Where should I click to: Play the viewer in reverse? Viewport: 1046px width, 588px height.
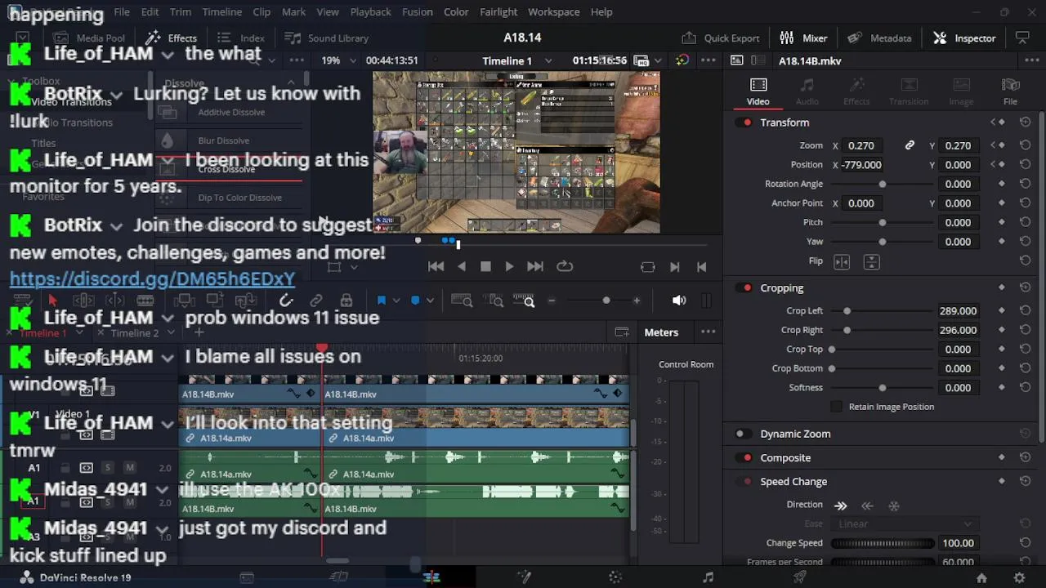pos(462,266)
